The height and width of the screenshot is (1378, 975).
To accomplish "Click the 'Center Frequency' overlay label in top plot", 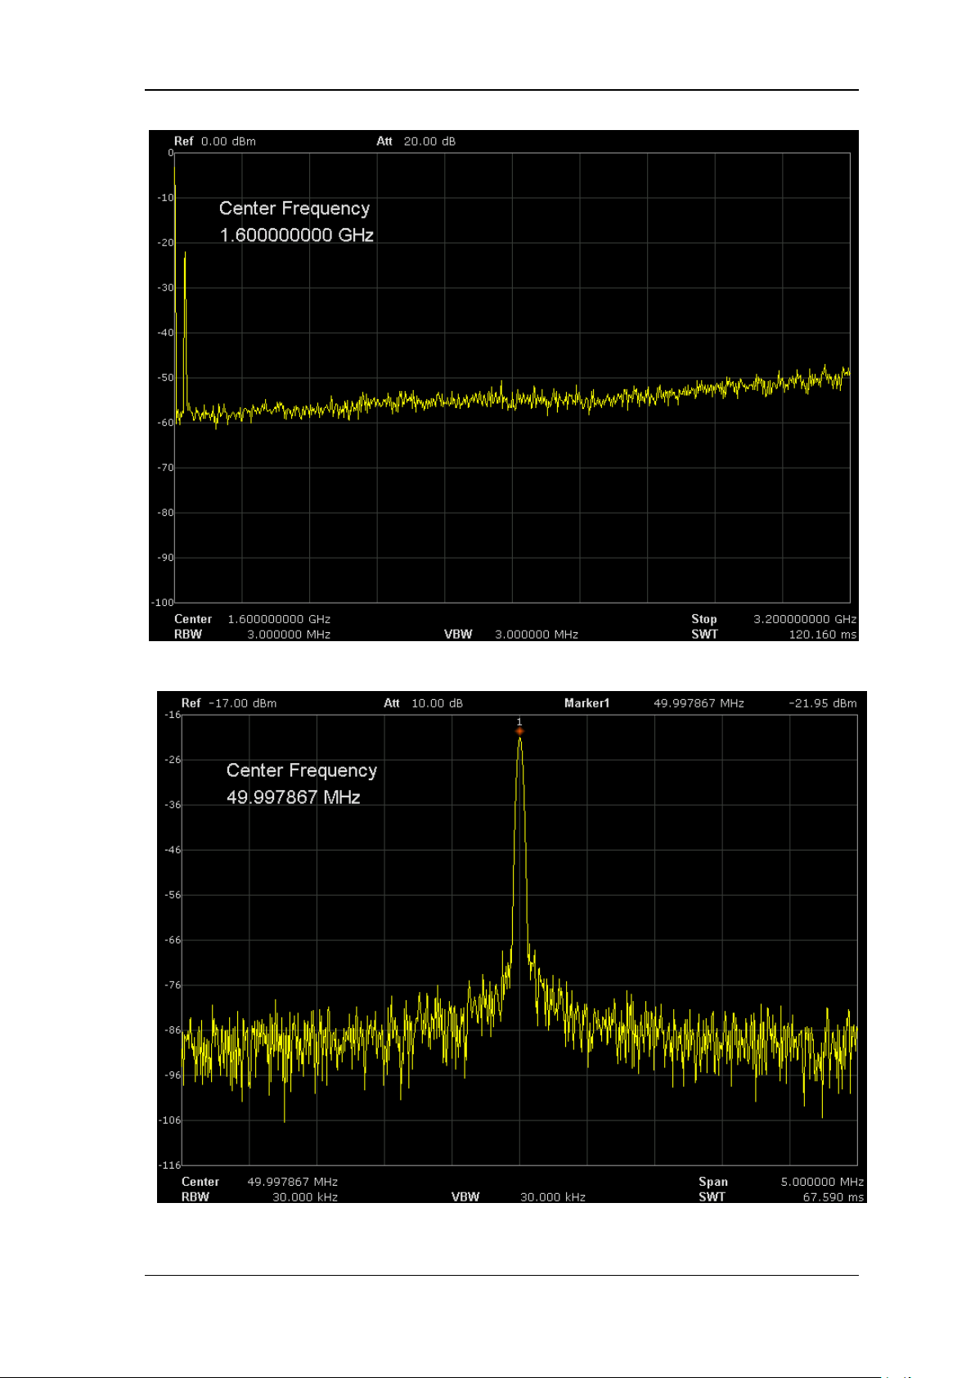I will tap(294, 209).
